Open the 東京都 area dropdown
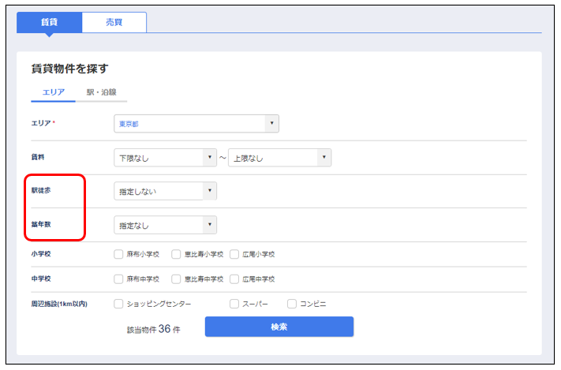561x370 pixels. point(196,124)
